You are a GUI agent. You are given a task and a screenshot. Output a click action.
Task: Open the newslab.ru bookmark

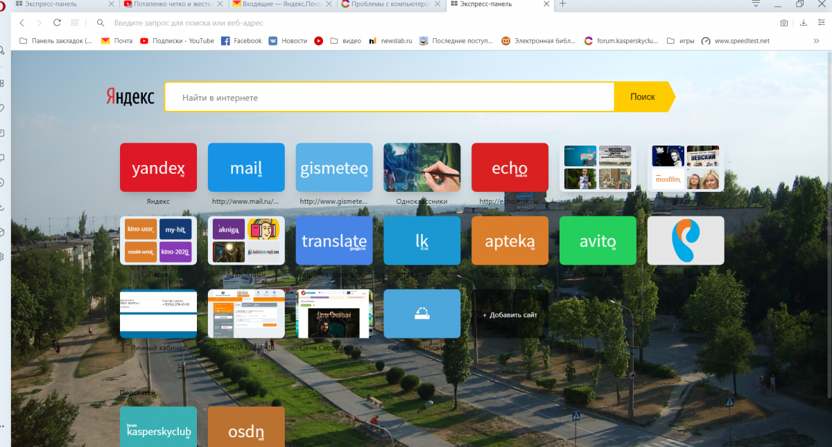tap(391, 41)
